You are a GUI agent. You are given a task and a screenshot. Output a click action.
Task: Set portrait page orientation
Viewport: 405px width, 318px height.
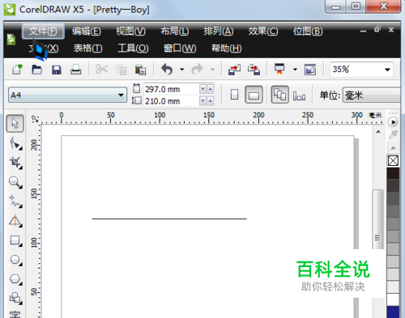click(234, 95)
